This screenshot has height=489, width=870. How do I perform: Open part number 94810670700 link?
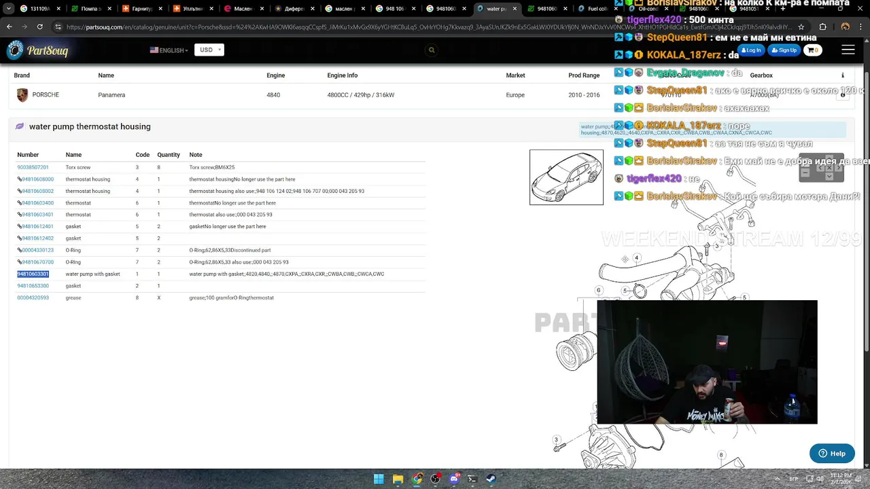pyautogui.click(x=37, y=262)
